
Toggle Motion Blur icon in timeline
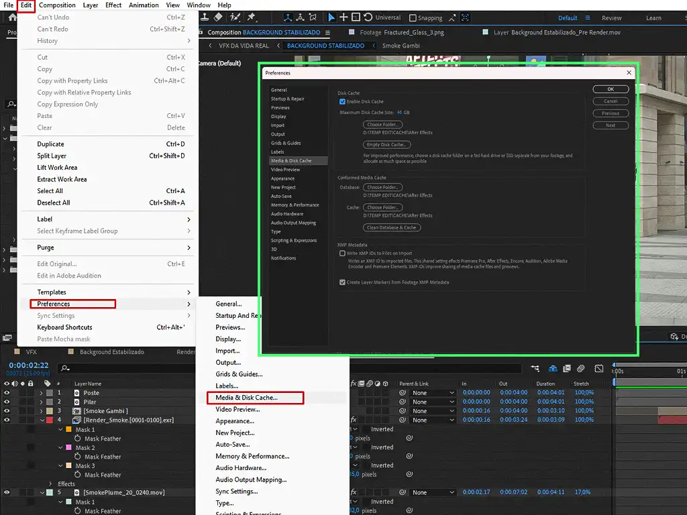581,368
